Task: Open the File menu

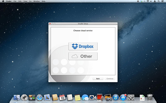Action: pyautogui.click(x=15, y=1)
